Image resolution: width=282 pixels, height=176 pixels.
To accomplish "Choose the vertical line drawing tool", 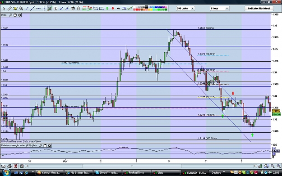I will pos(44,9).
